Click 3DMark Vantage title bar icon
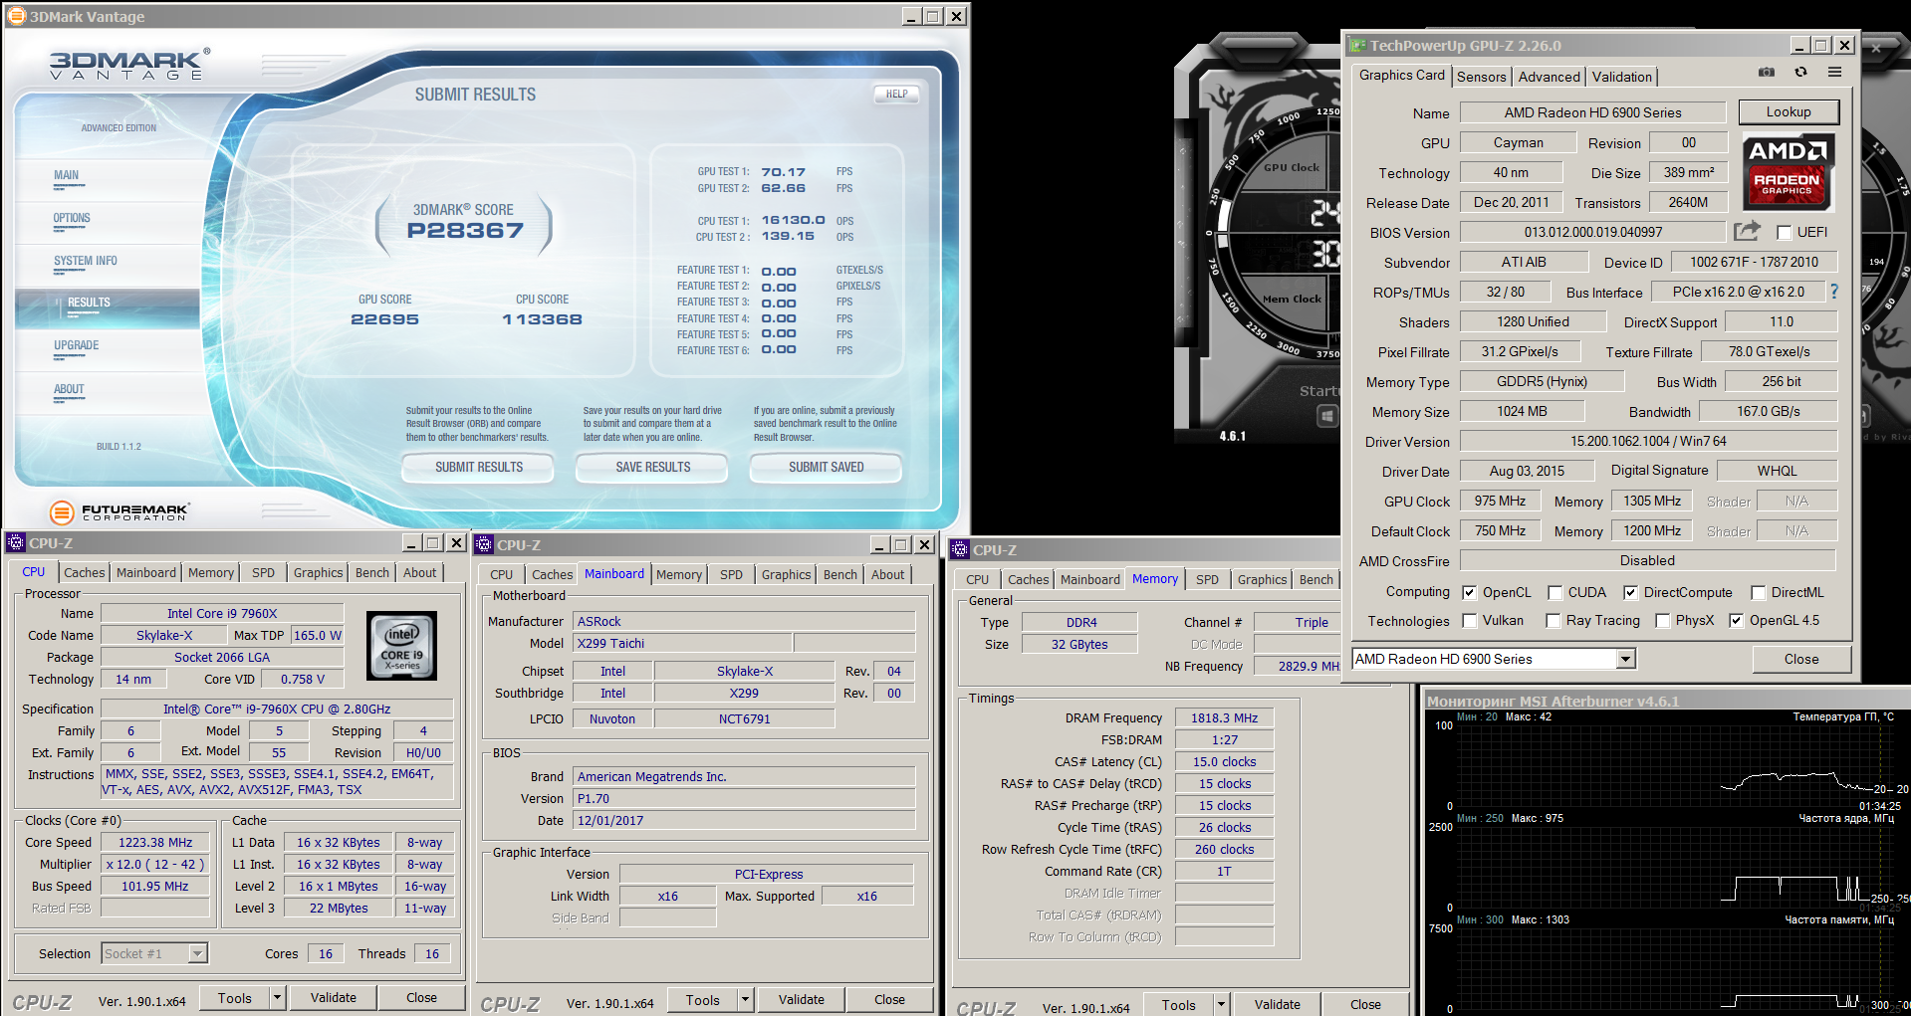The height and width of the screenshot is (1016, 1911). [x=16, y=16]
